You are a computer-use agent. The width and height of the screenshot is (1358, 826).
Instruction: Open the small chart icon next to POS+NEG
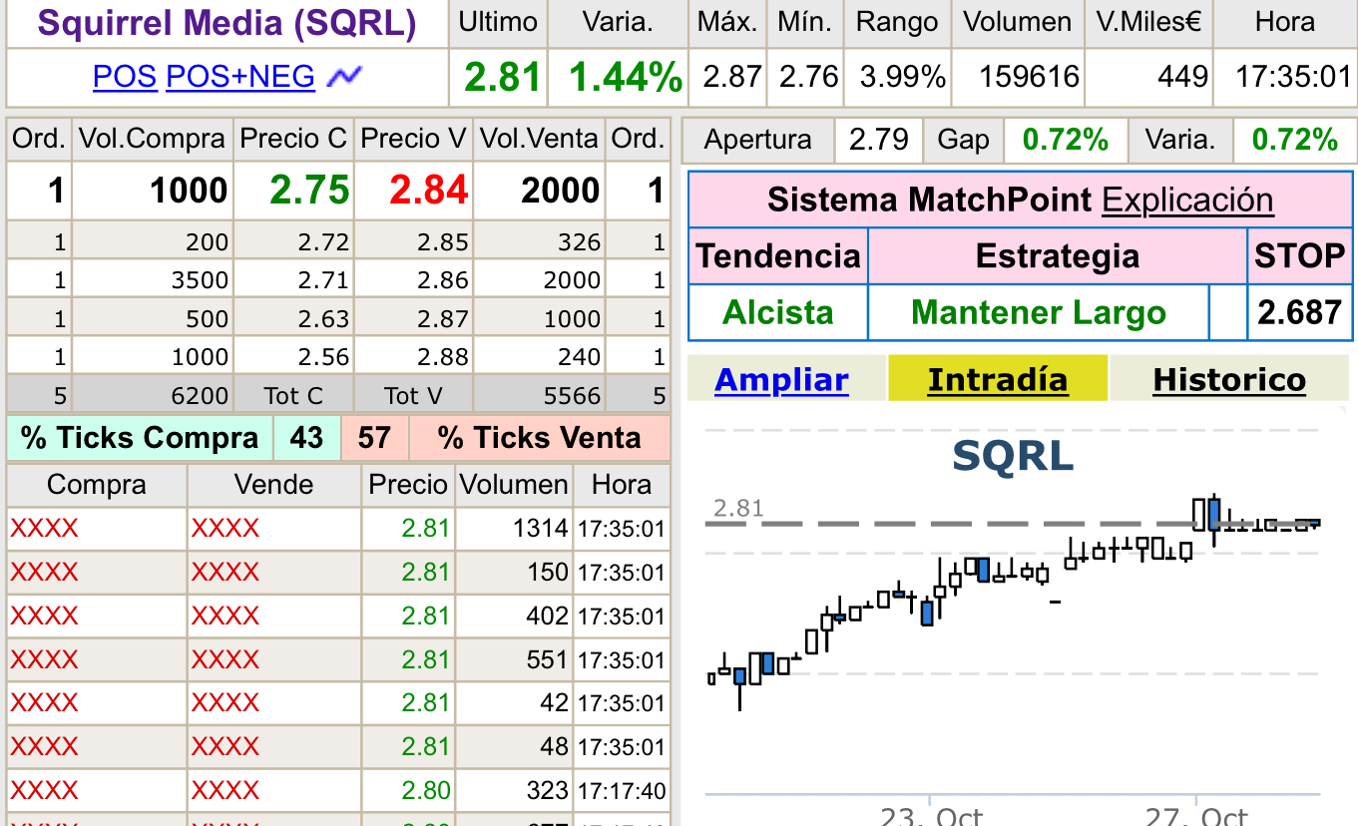(345, 75)
